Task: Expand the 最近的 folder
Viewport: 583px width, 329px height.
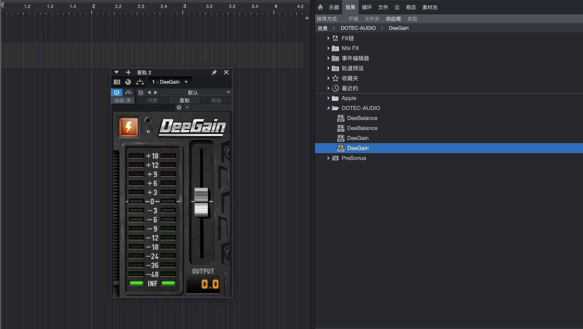Action: click(328, 88)
